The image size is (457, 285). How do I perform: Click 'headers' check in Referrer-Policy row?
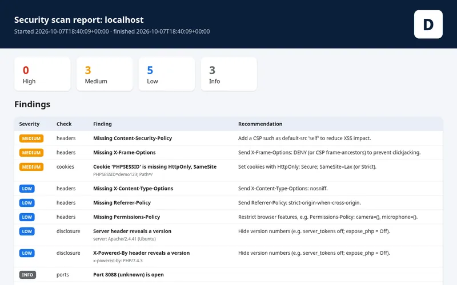coord(66,203)
